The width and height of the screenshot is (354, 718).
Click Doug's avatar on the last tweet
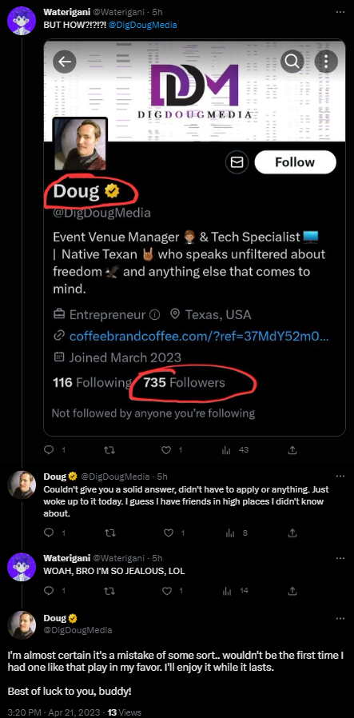pyautogui.click(x=22, y=625)
